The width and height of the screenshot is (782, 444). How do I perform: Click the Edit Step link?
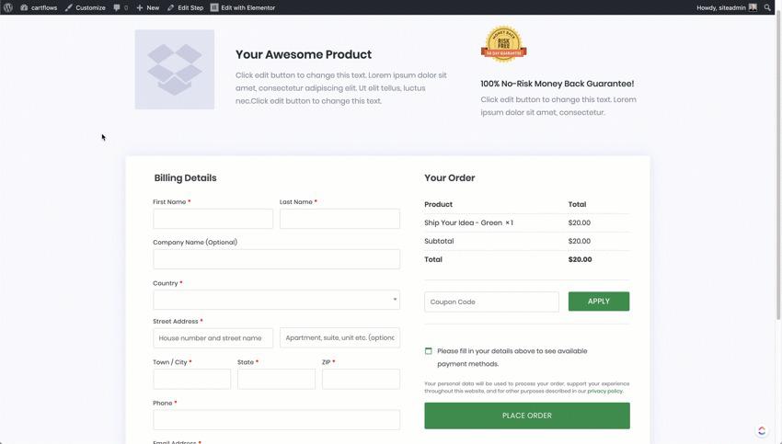click(x=185, y=7)
